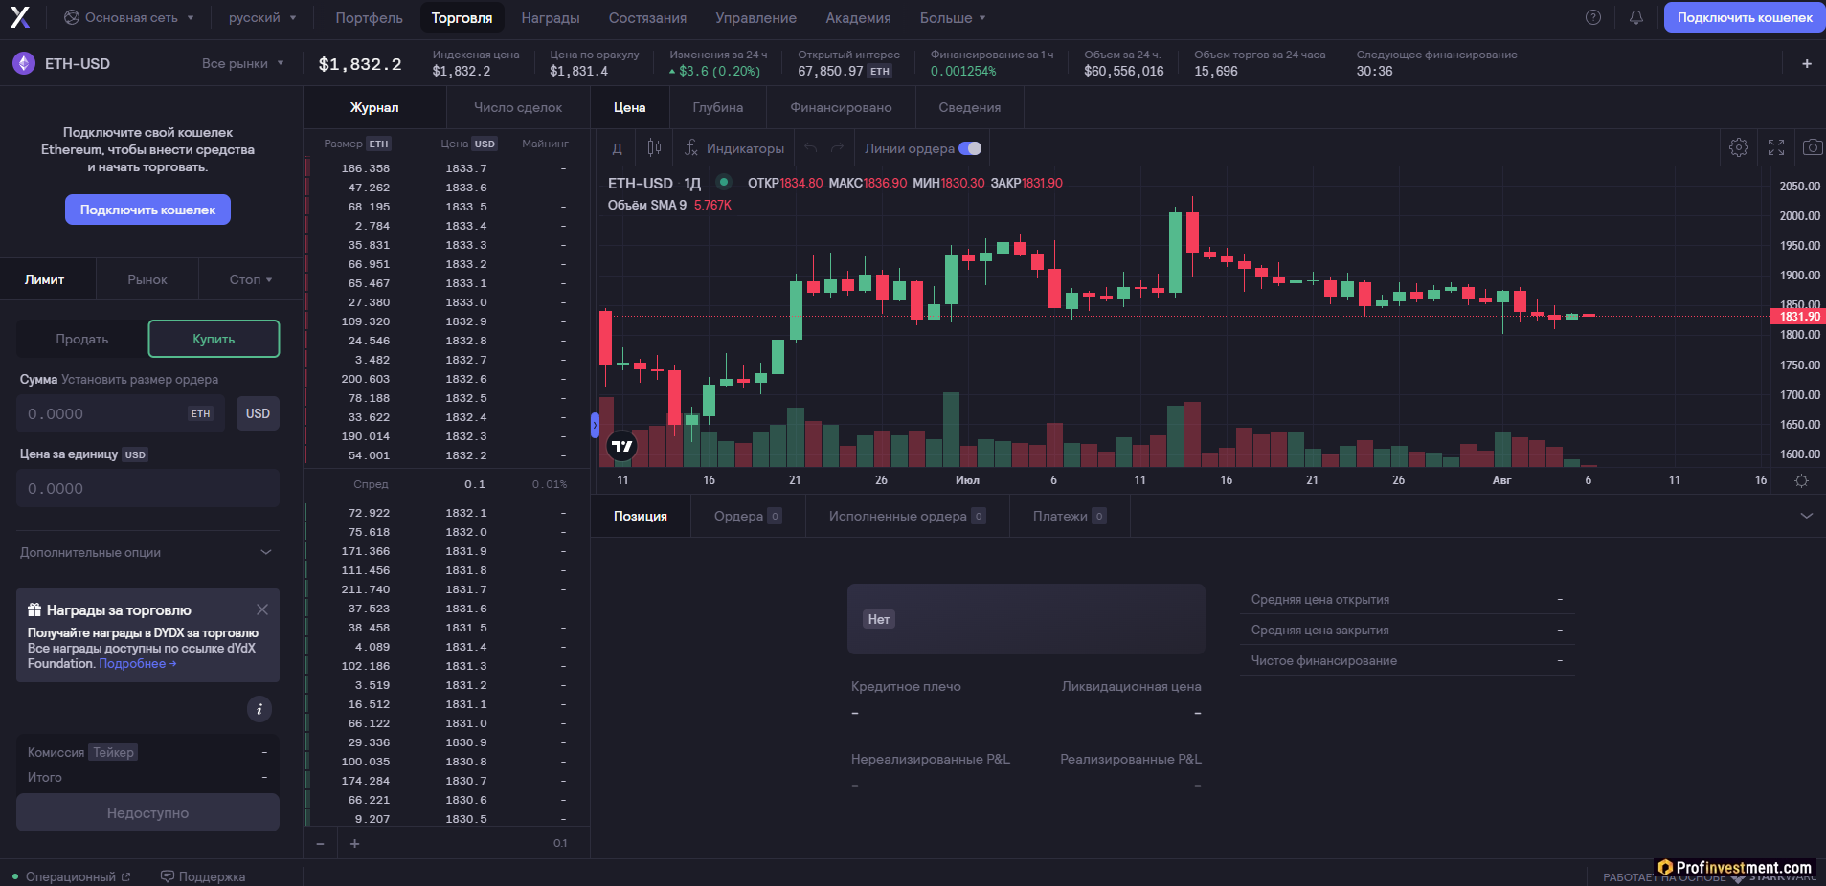The image size is (1826, 886).
Task: Open the Operational status link
Action: [72, 876]
